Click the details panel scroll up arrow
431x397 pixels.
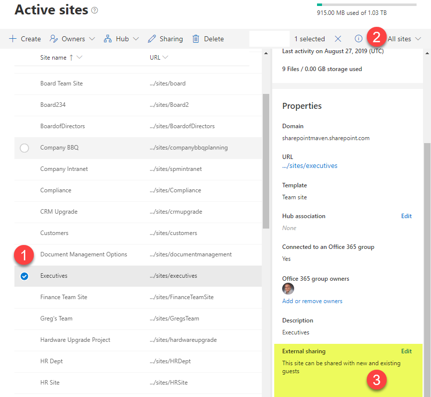(427, 53)
